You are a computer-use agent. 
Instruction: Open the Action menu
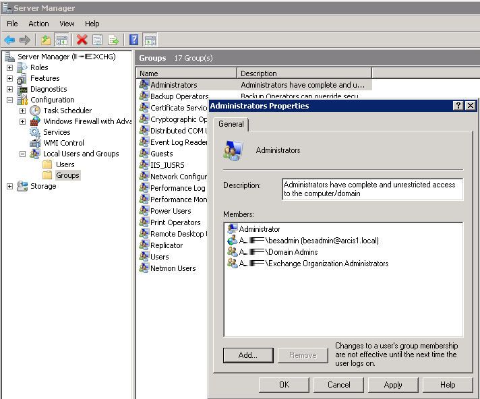pos(38,24)
